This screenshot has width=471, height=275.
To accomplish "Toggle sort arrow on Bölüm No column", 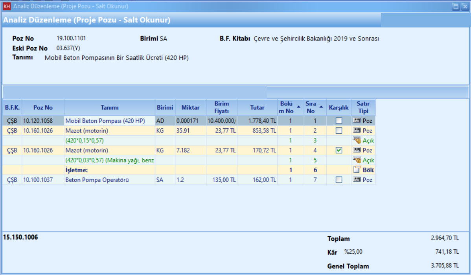I will [298, 107].
